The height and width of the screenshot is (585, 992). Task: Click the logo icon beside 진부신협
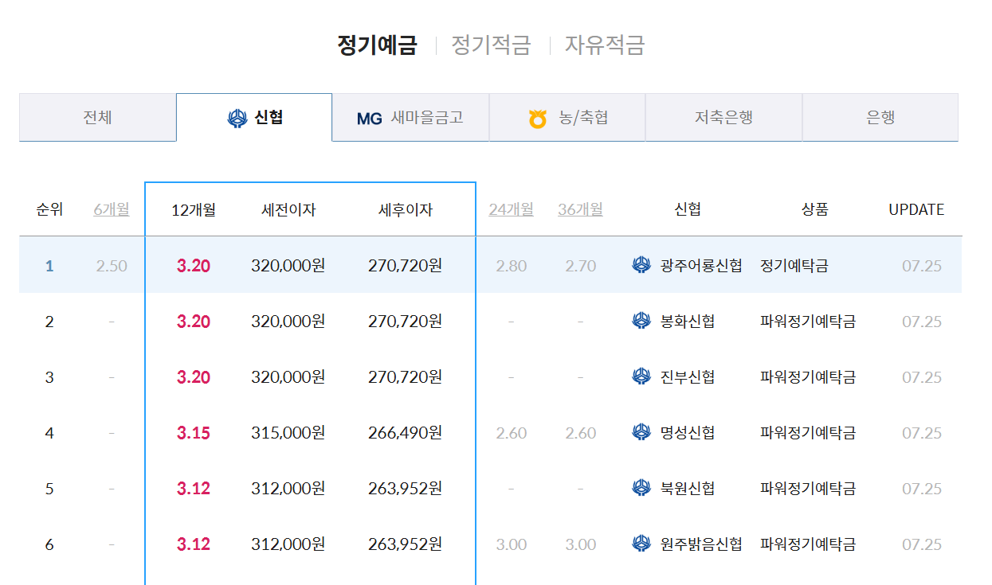[x=641, y=376]
